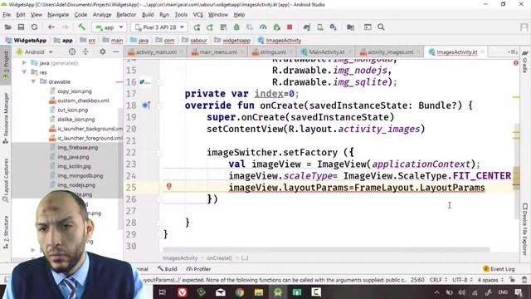Open the Pixel 3 API 28 device dropdown
Viewport: 531px width, 299px height.
pyautogui.click(x=159, y=27)
